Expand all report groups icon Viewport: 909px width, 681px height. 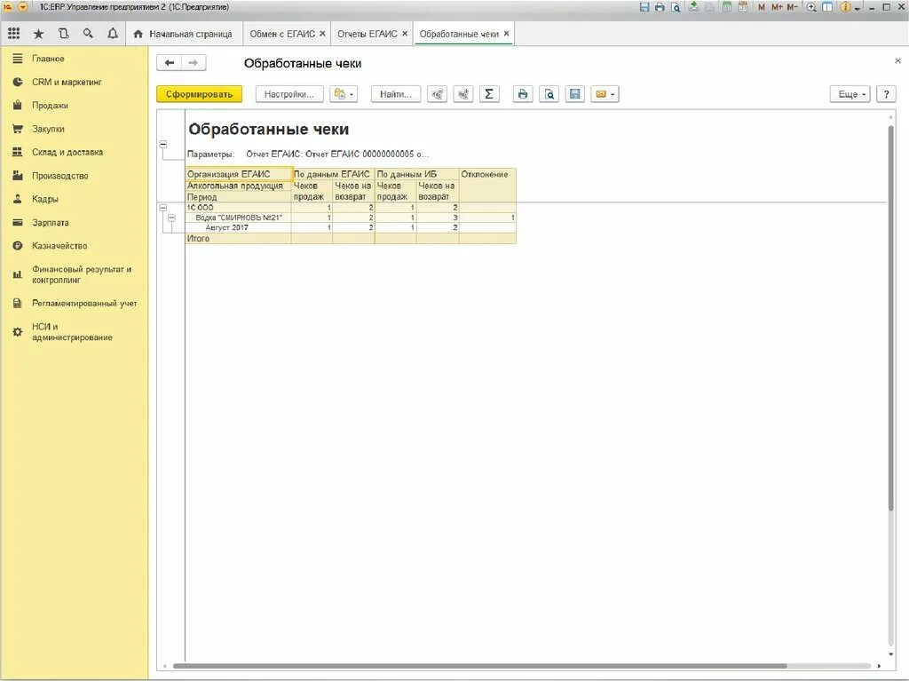coord(463,94)
